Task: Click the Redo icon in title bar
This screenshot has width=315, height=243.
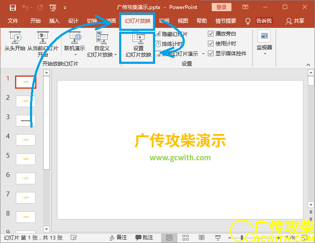Action: tap(40, 8)
